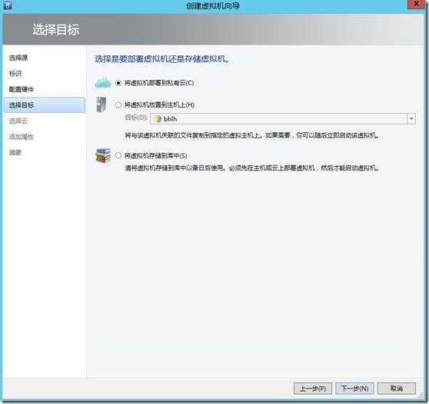
Task: Go to 标识 step in sidebar
Action: click(15, 74)
